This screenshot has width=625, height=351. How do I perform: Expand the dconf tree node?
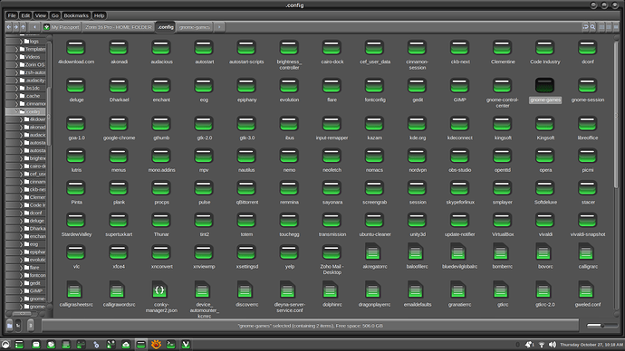tap(21, 213)
